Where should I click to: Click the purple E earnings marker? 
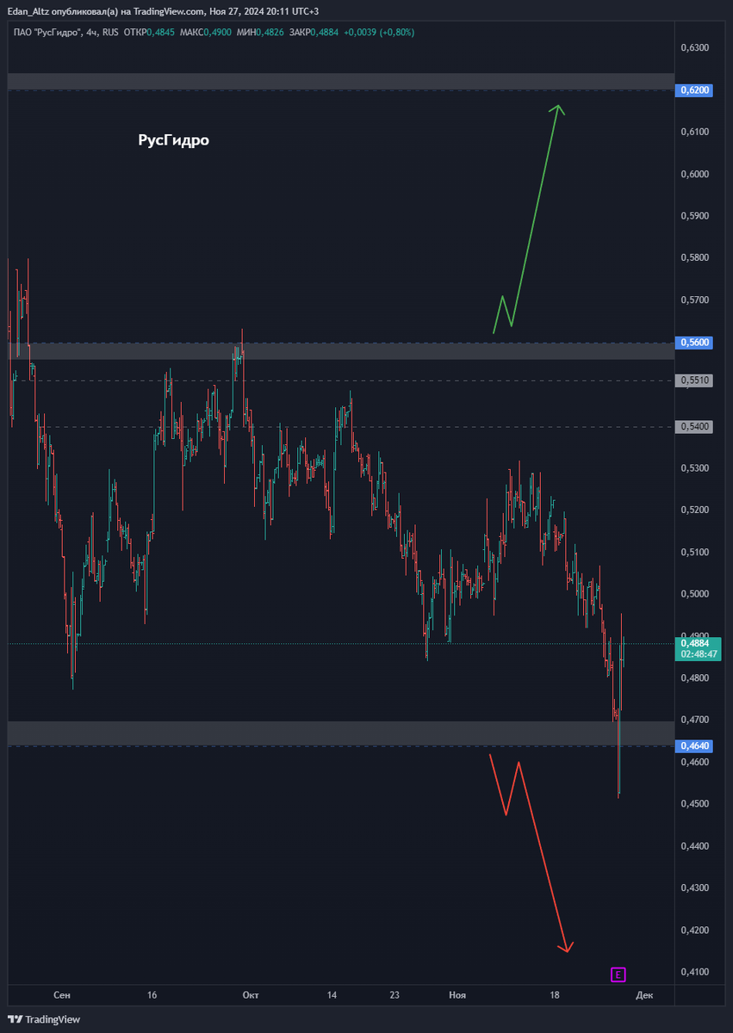[618, 975]
